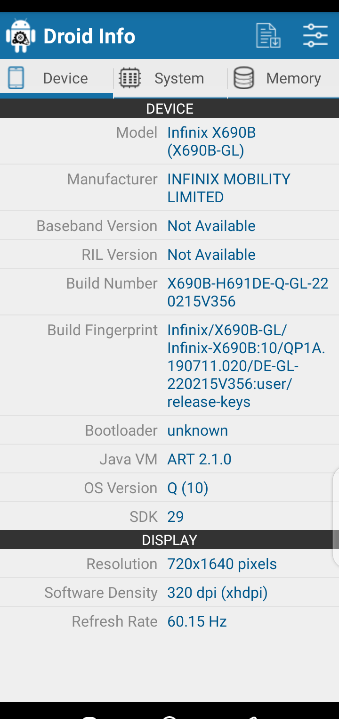The width and height of the screenshot is (339, 719).
Task: Select the Device tab label
Action: pos(65,78)
